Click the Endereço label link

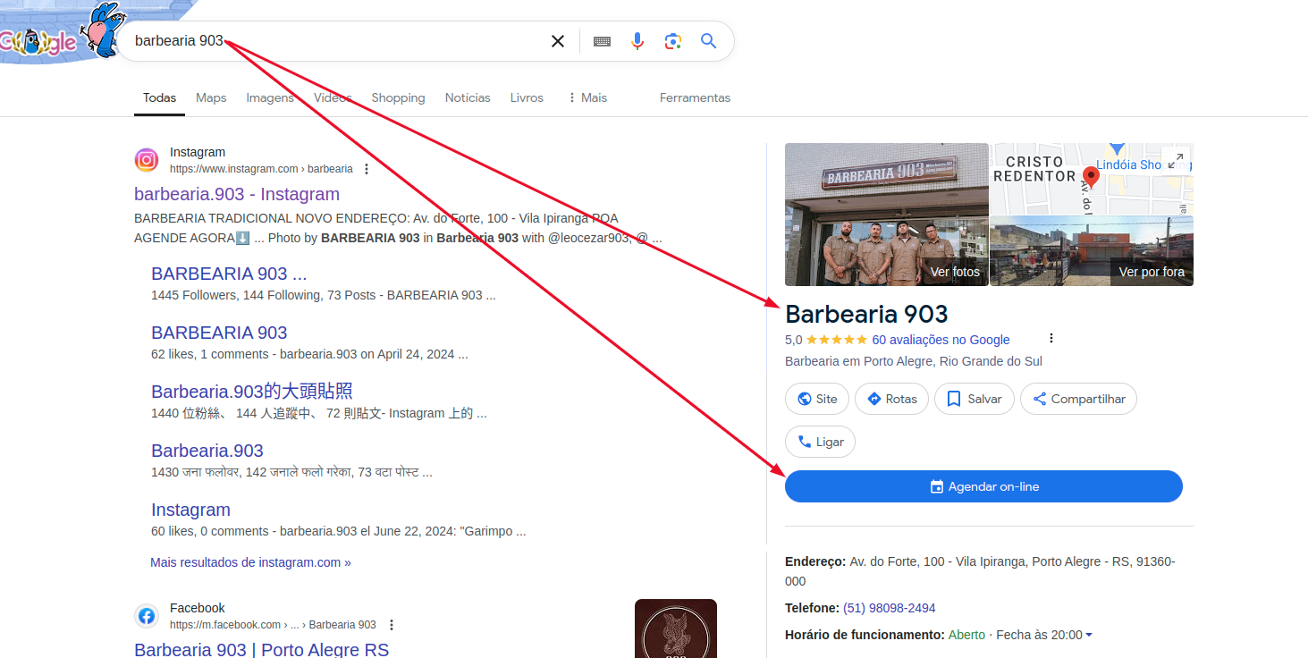(814, 561)
